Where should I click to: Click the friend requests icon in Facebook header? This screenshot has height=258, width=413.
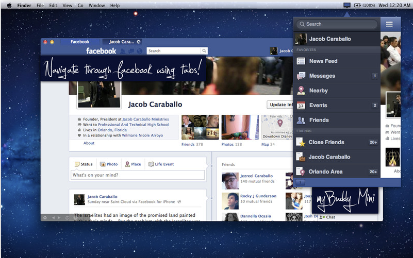coord(123,51)
